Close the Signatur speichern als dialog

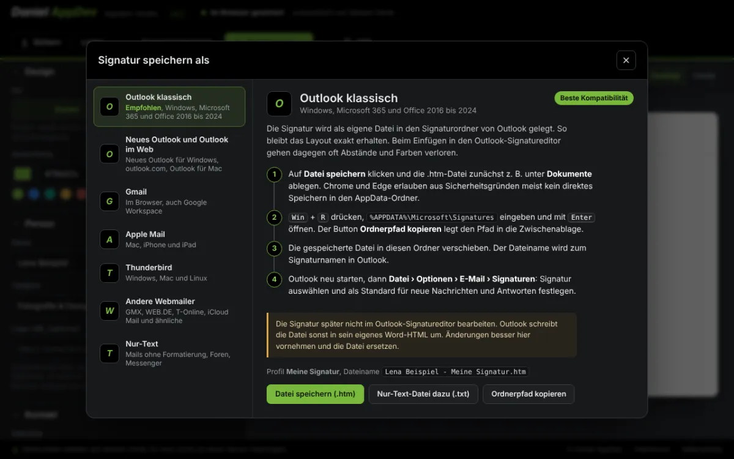(626, 60)
